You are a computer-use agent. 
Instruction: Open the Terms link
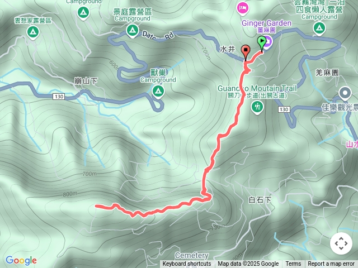(x=293, y=264)
